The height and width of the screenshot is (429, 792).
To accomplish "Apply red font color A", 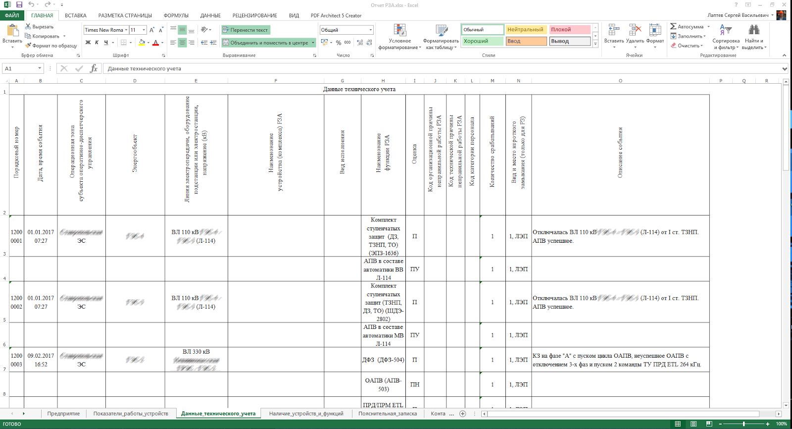I will (155, 43).
